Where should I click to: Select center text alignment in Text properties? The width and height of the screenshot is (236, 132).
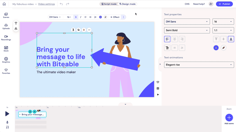175,39
